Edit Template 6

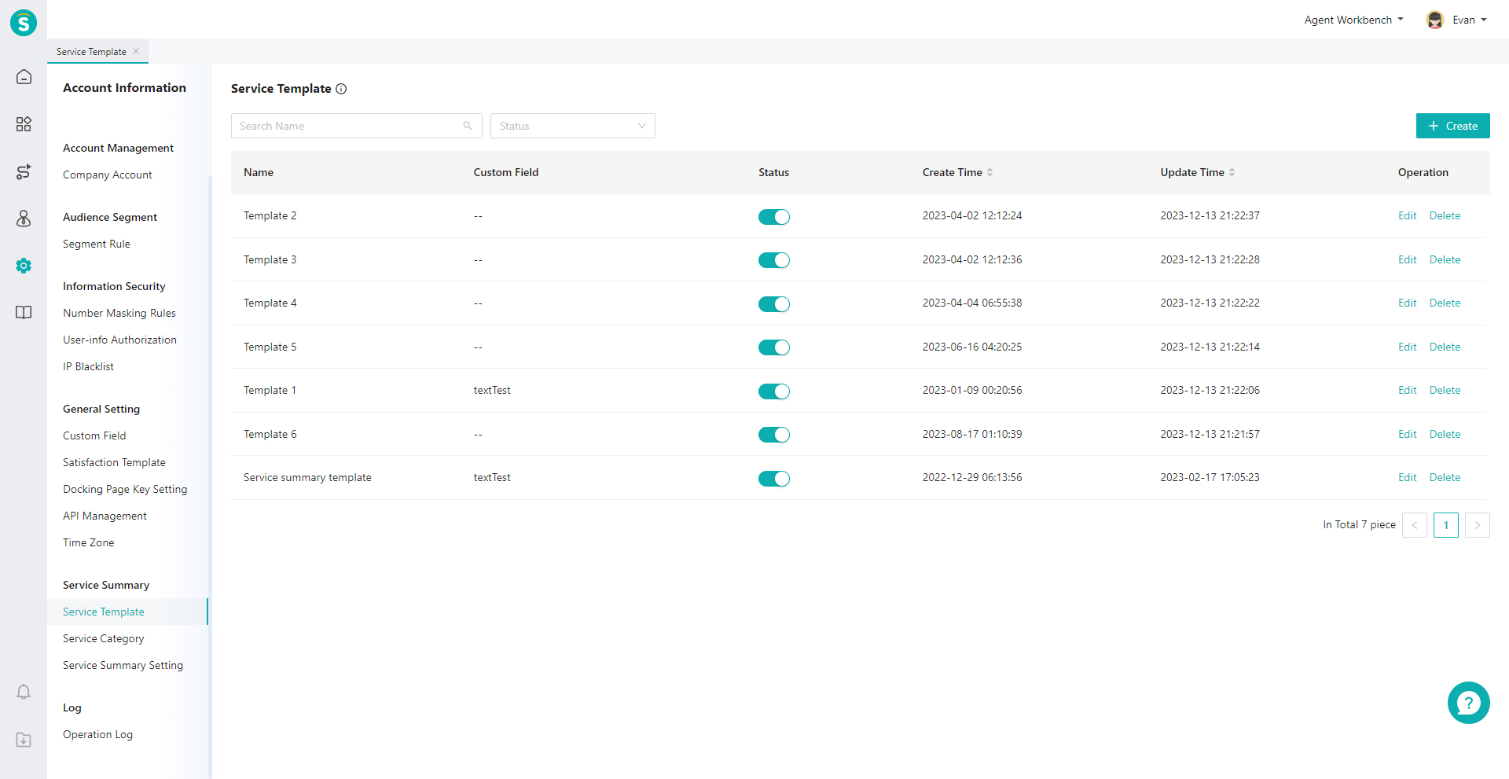coord(1407,434)
